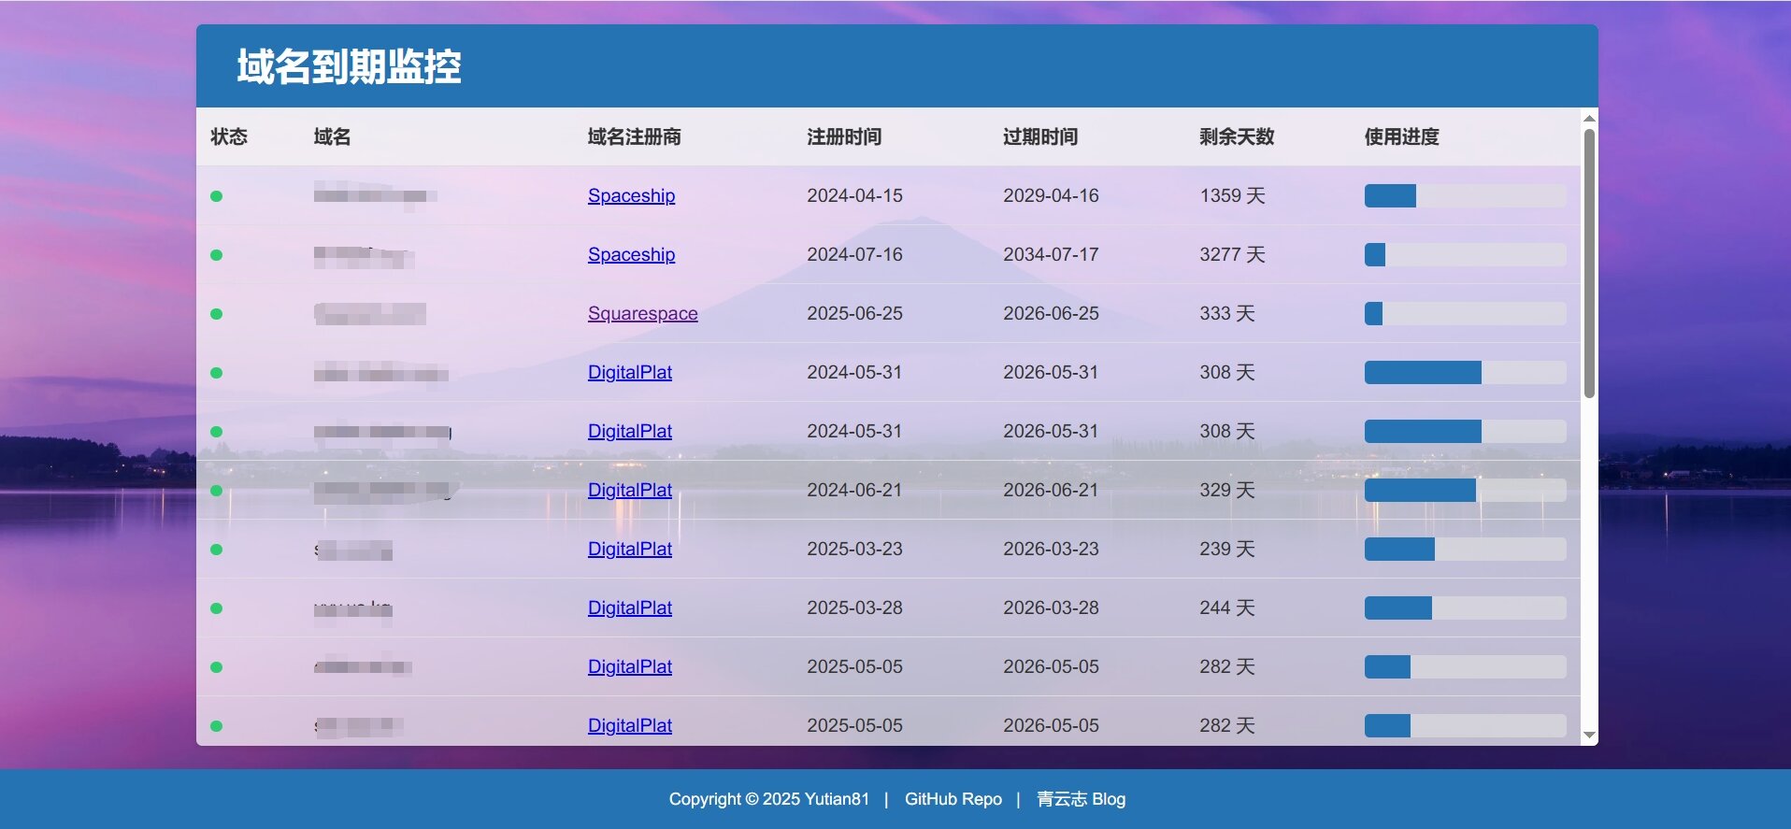Visit the 青云志 Blog footer link
This screenshot has width=1791, height=829.
click(1081, 799)
